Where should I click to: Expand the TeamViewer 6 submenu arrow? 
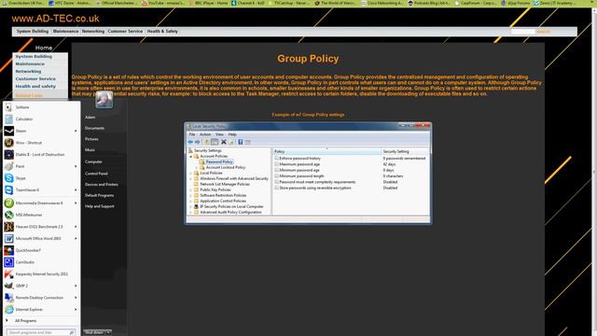pyautogui.click(x=76, y=190)
